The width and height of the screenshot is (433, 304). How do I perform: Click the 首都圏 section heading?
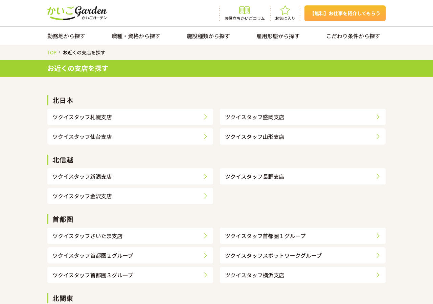pyautogui.click(x=63, y=219)
